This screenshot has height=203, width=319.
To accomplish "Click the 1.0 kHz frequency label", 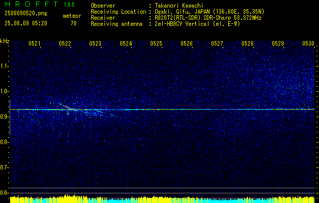I will 4,91.
